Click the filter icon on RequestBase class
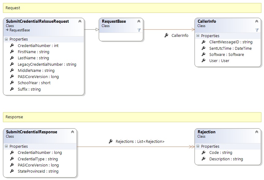 point(139,30)
